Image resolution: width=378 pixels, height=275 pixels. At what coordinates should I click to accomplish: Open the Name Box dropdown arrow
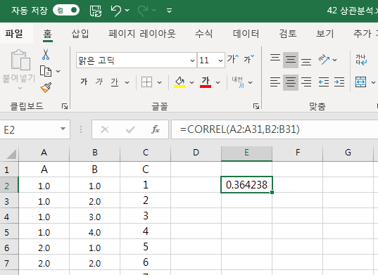click(x=63, y=129)
